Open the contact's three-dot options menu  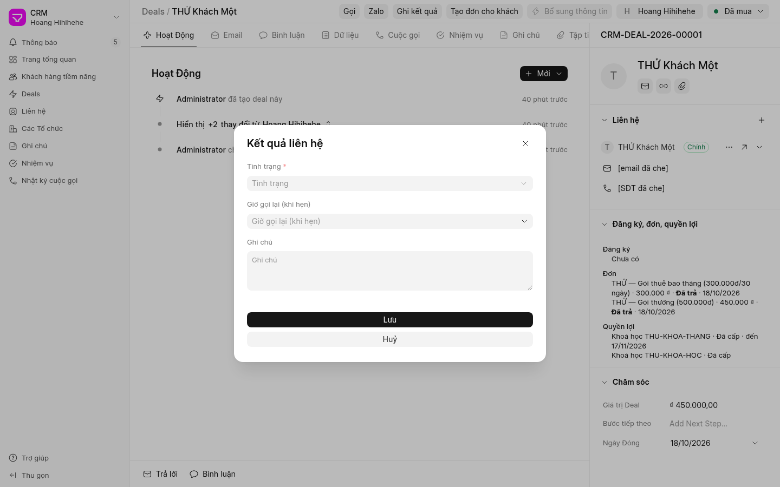[729, 147]
